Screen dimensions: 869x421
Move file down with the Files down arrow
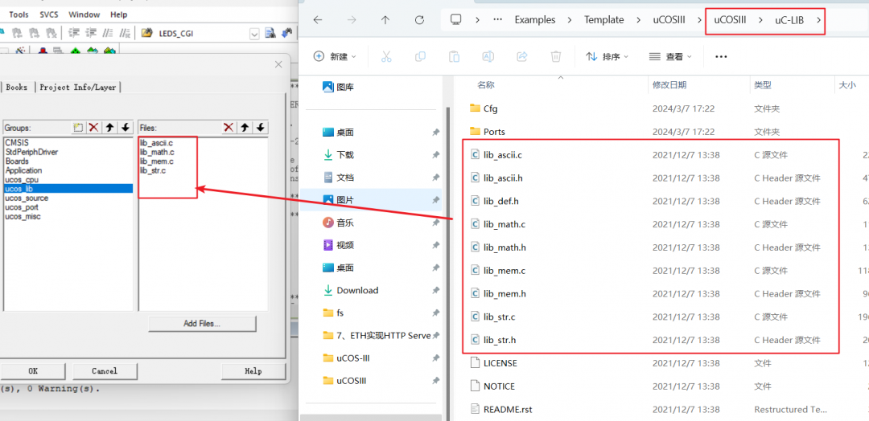[x=261, y=127]
